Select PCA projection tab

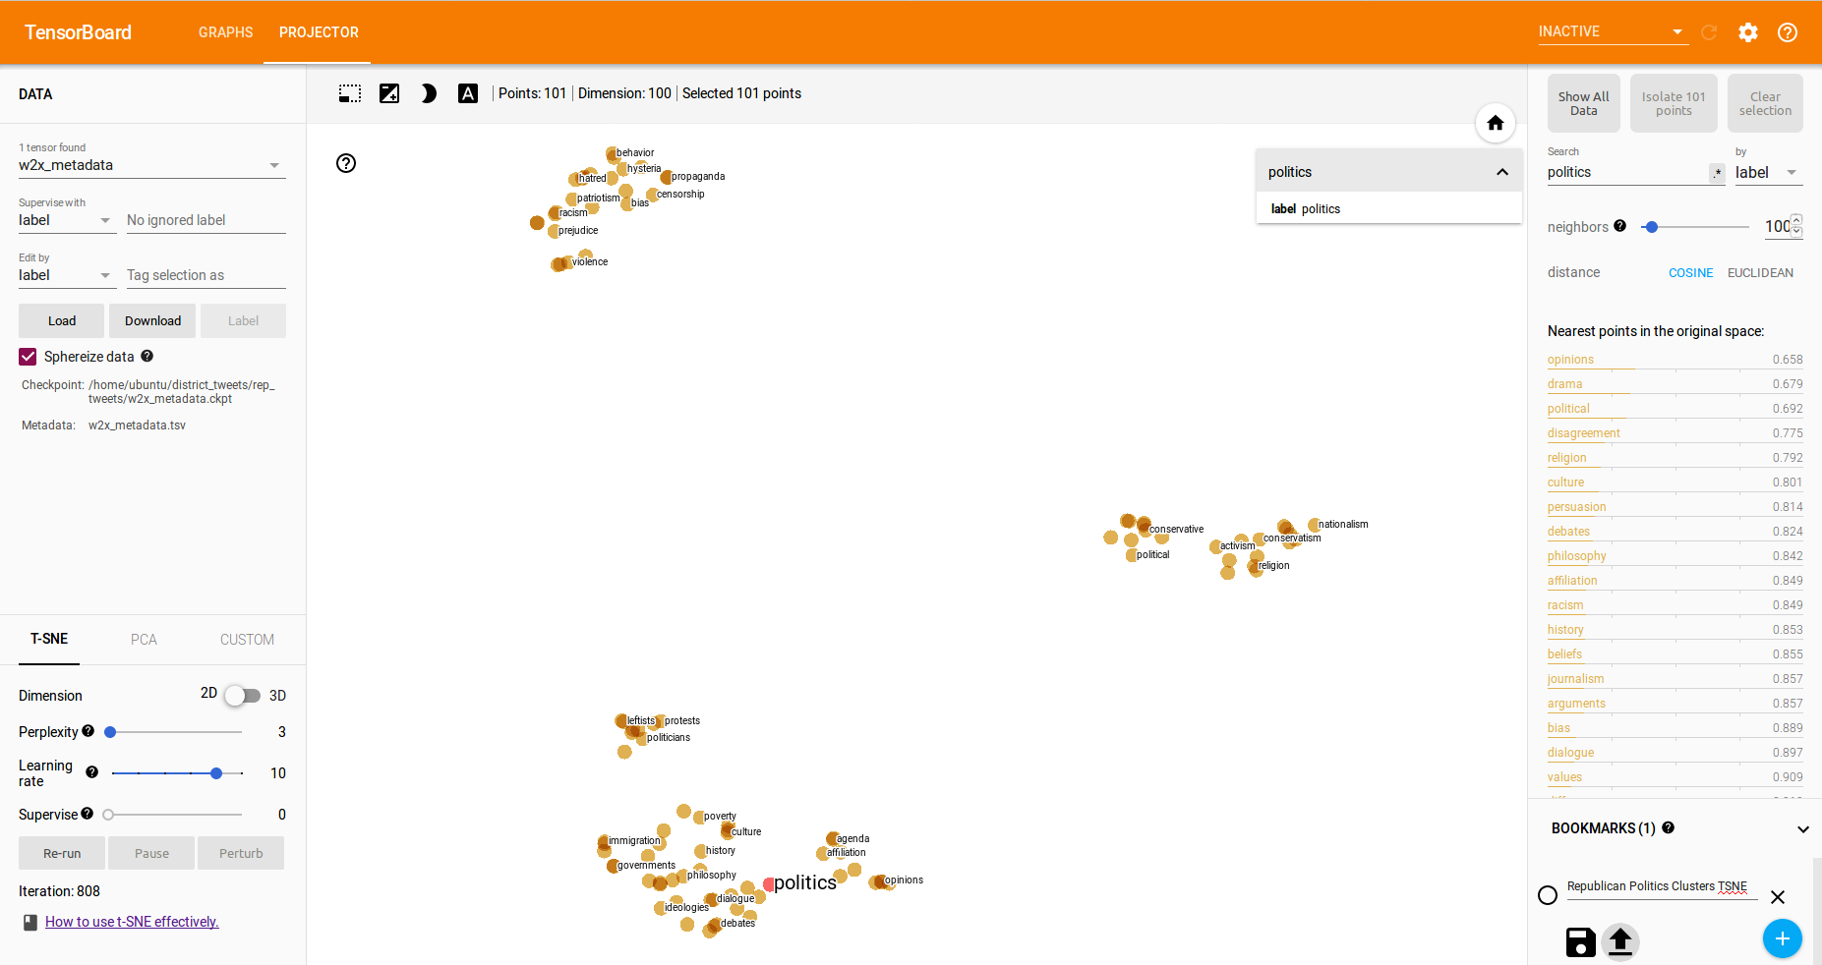pos(144,640)
